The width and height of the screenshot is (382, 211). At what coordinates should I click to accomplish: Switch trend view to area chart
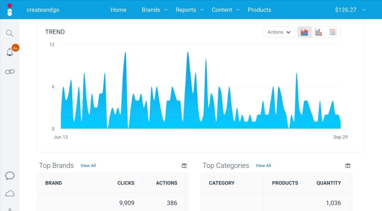click(x=304, y=32)
